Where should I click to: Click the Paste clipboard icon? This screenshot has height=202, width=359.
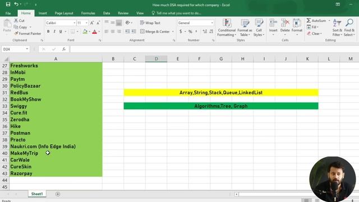pyautogui.click(x=7, y=24)
